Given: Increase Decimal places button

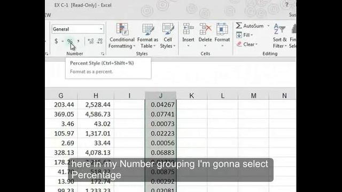Looking at the screenshot, I should click(91, 41).
